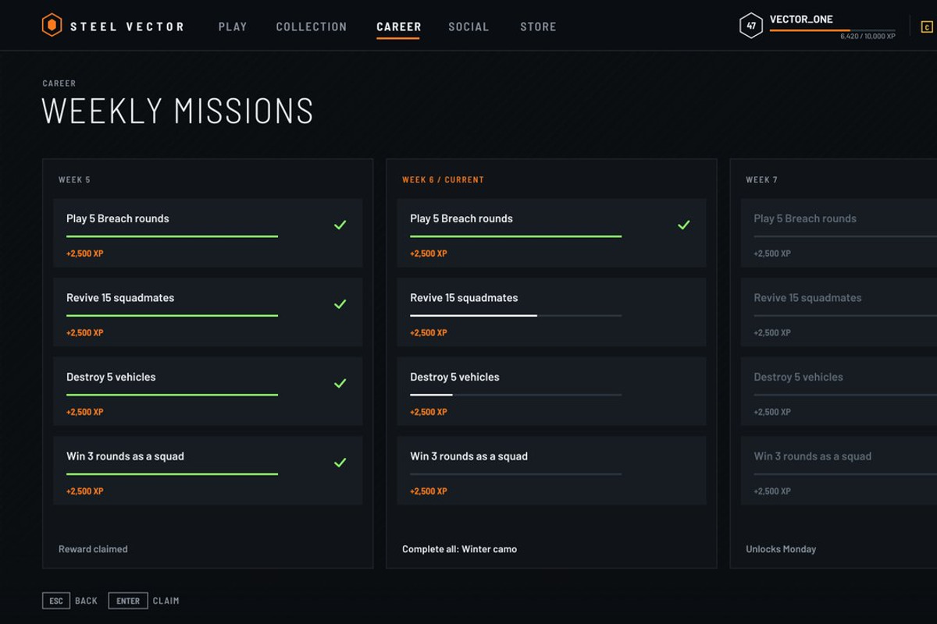
Task: Select Week 5 Win 3 rounds as a squad
Action: tap(208, 470)
